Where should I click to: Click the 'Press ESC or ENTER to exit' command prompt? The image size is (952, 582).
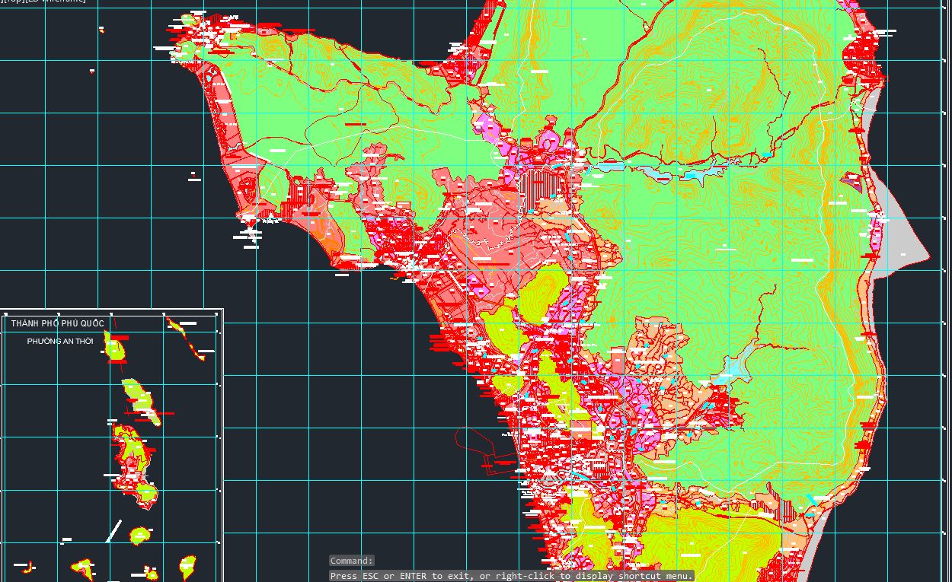coord(511,576)
